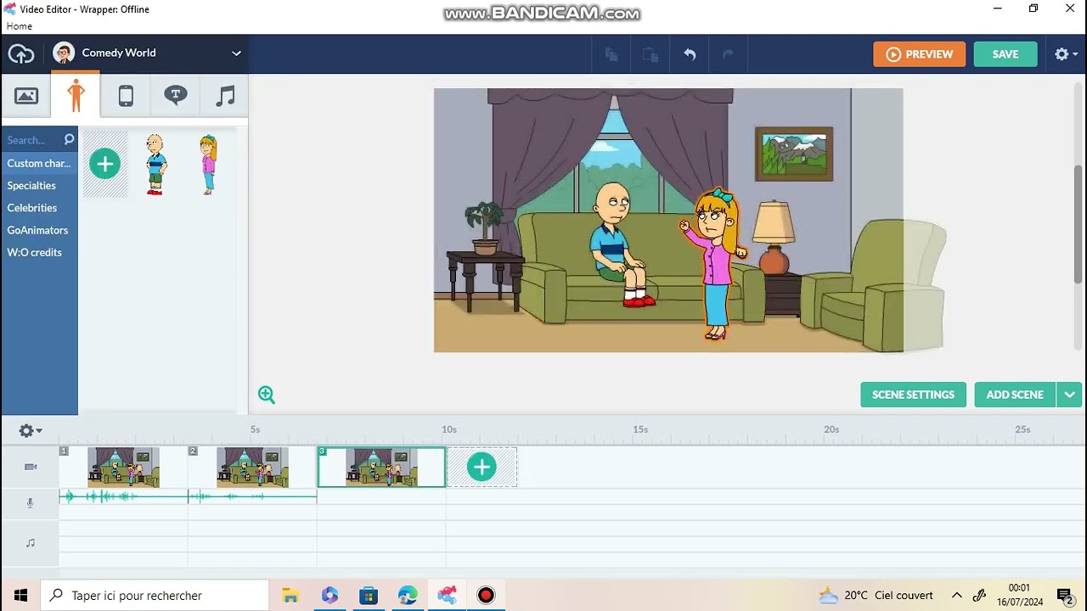Switch to the backgrounds image tab
The height and width of the screenshot is (611, 1087).
pyautogui.click(x=26, y=96)
